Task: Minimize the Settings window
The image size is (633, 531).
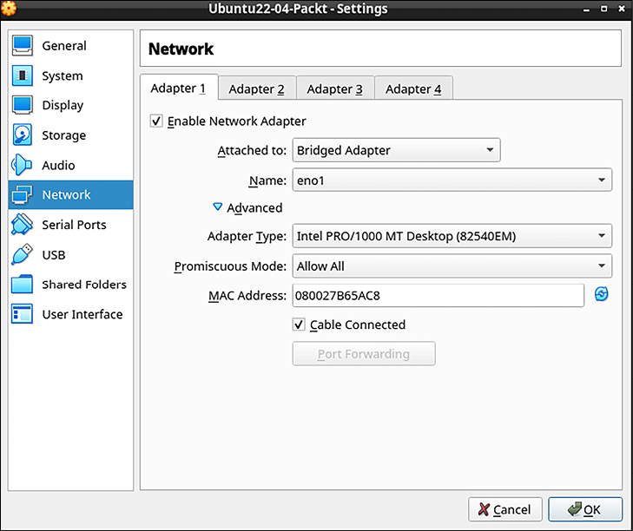Action: (x=587, y=9)
